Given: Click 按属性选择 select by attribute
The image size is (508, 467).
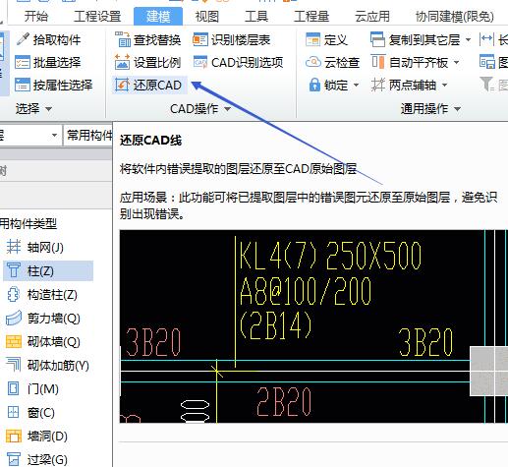Looking at the screenshot, I should click(54, 86).
